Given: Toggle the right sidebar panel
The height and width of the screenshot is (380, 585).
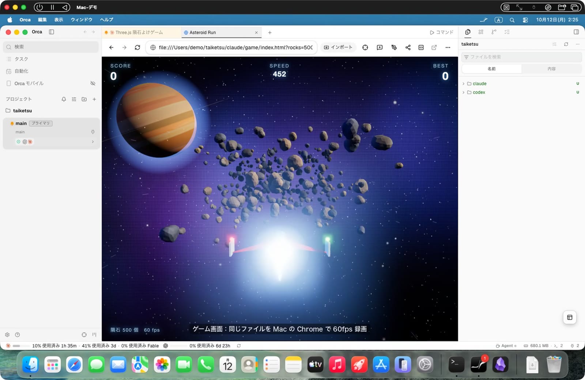Looking at the screenshot, I should (x=576, y=32).
